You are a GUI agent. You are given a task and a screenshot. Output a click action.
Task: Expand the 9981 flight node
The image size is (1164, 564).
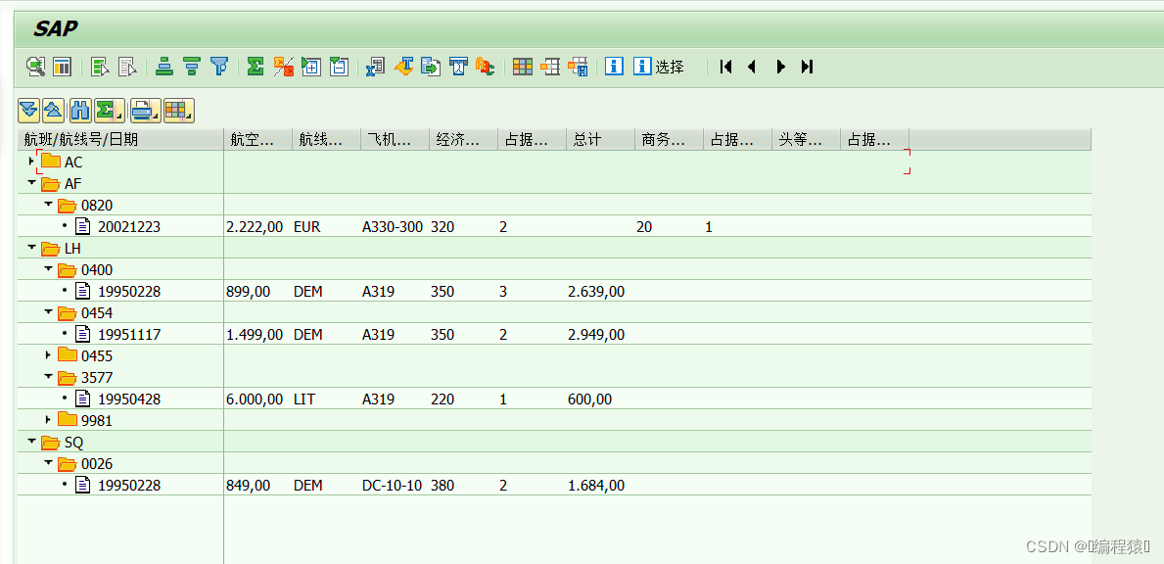48,419
